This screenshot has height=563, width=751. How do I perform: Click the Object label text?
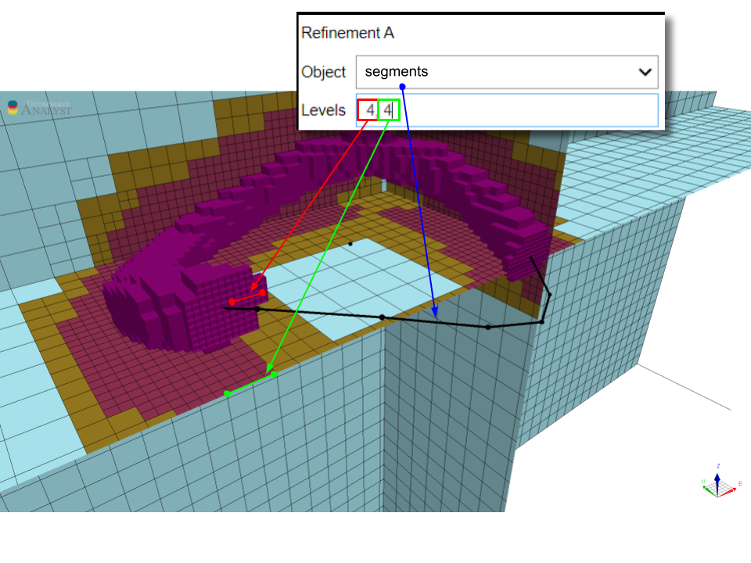coord(323,72)
